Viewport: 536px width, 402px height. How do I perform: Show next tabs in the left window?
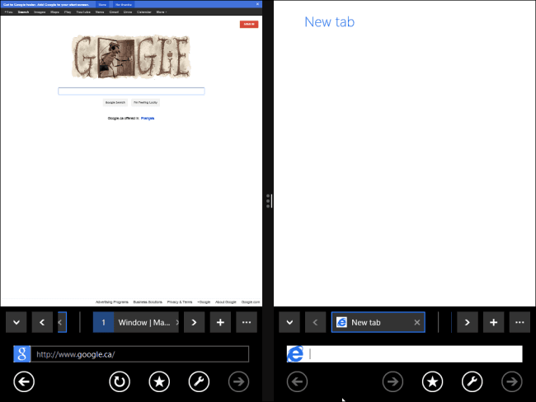tap(194, 322)
